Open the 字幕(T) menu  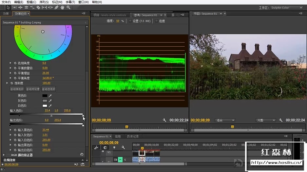(x=70, y=2)
